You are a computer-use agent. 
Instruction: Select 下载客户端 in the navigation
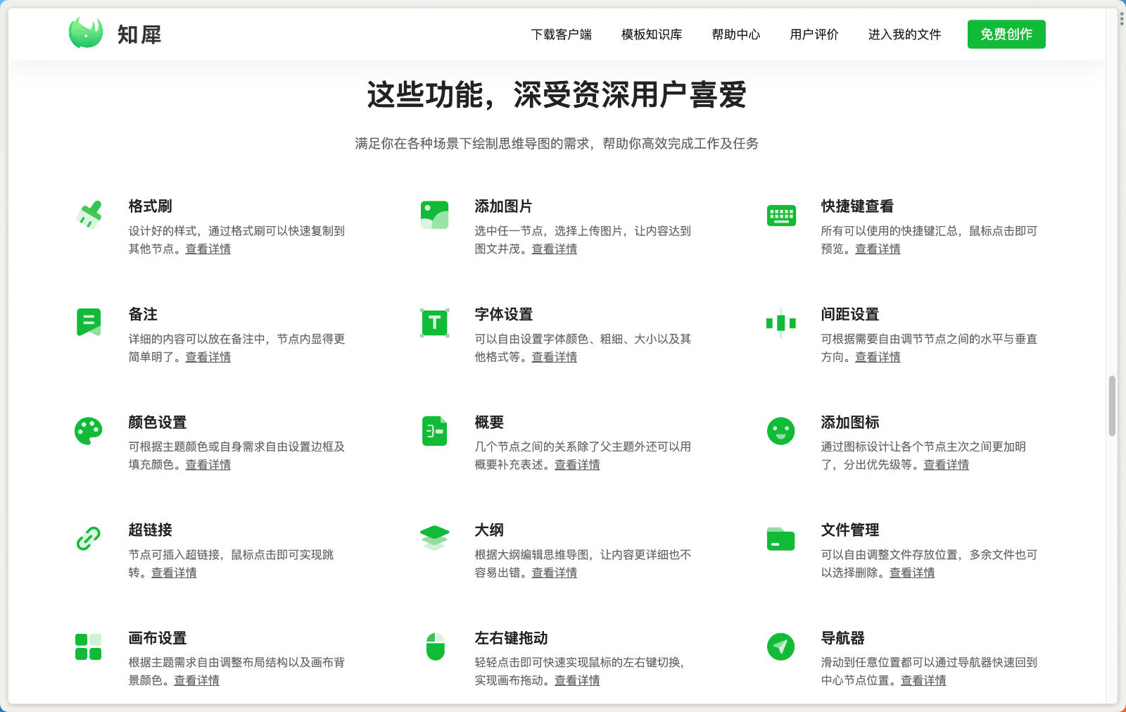[x=562, y=35]
